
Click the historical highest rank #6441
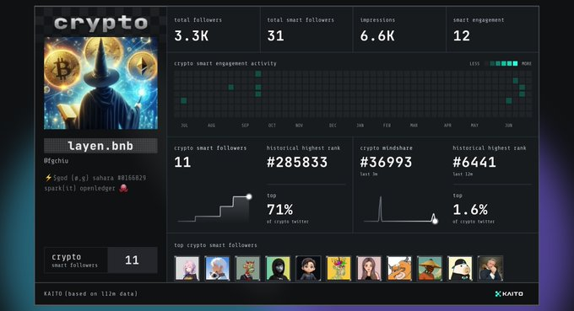(474, 162)
